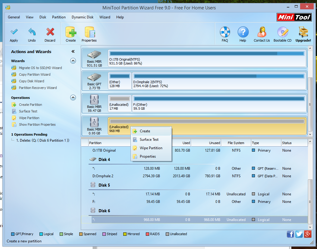Sort by the File System column header
This screenshot has height=249, width=317.
point(236,143)
